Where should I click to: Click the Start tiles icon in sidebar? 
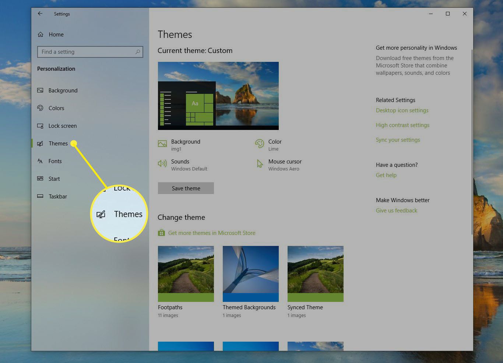tap(40, 179)
